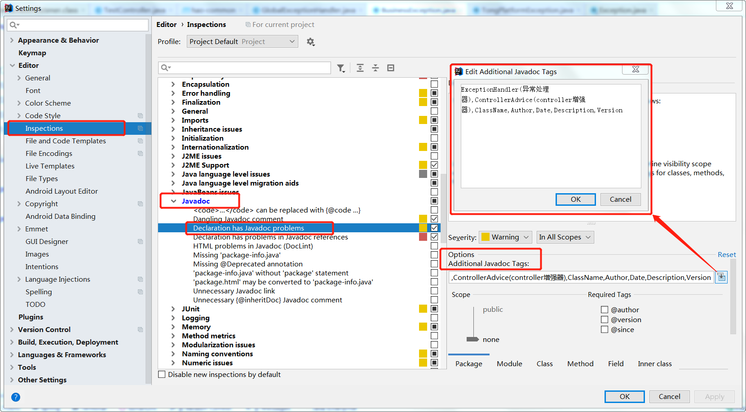Open the Severity Warning dropdown
The image size is (746, 412).
(506, 237)
